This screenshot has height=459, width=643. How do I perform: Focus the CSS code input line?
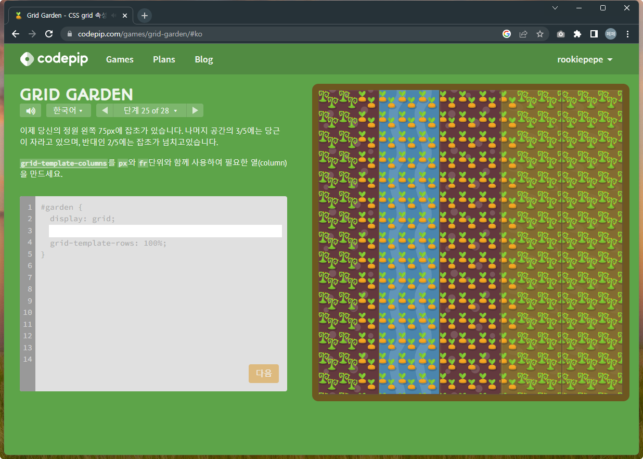pyautogui.click(x=165, y=231)
